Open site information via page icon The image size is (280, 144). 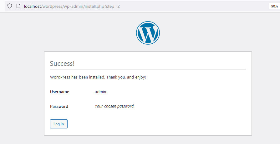pyautogui.click(x=18, y=6)
